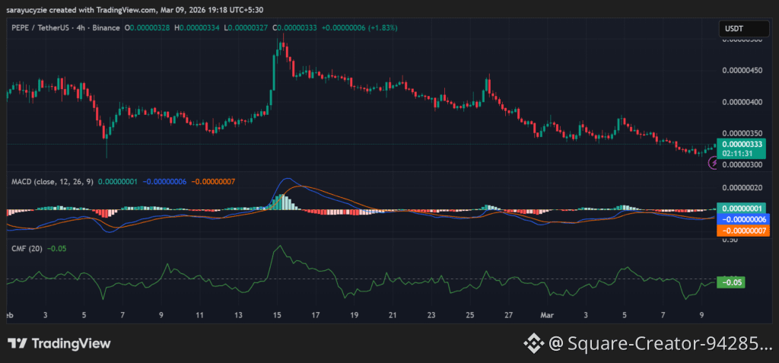Click the purple lightning event icon
Screen dimensions: 779x363
[713, 163]
